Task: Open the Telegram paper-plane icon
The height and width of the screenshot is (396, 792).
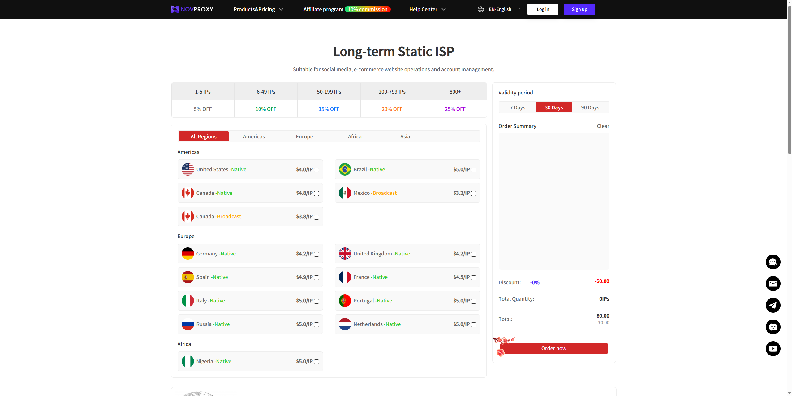Action: 773,305
